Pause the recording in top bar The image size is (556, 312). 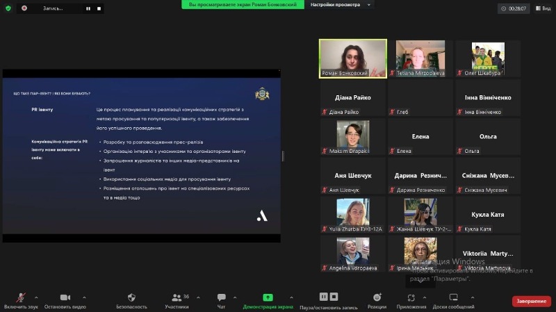point(88,8)
